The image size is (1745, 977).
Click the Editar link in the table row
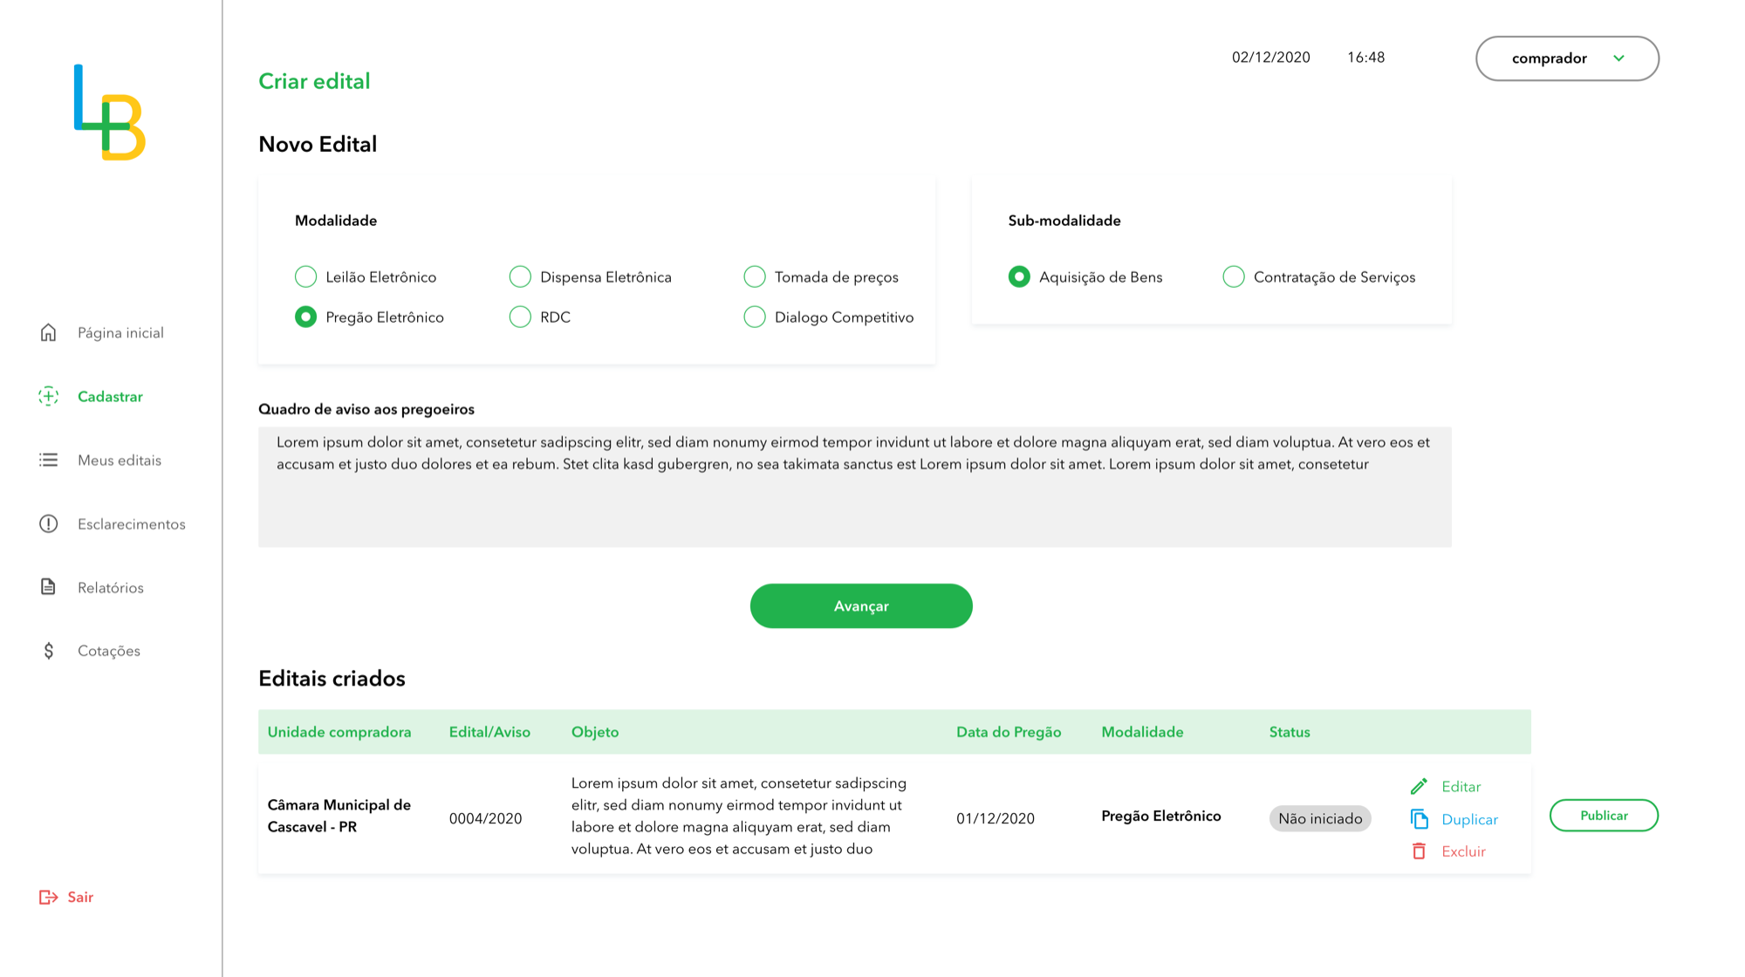pyautogui.click(x=1461, y=786)
